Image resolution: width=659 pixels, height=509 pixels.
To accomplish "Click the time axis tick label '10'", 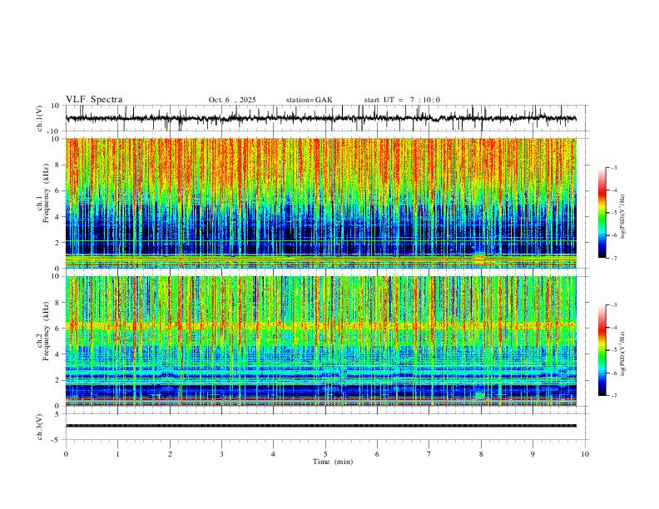I will tap(585, 454).
